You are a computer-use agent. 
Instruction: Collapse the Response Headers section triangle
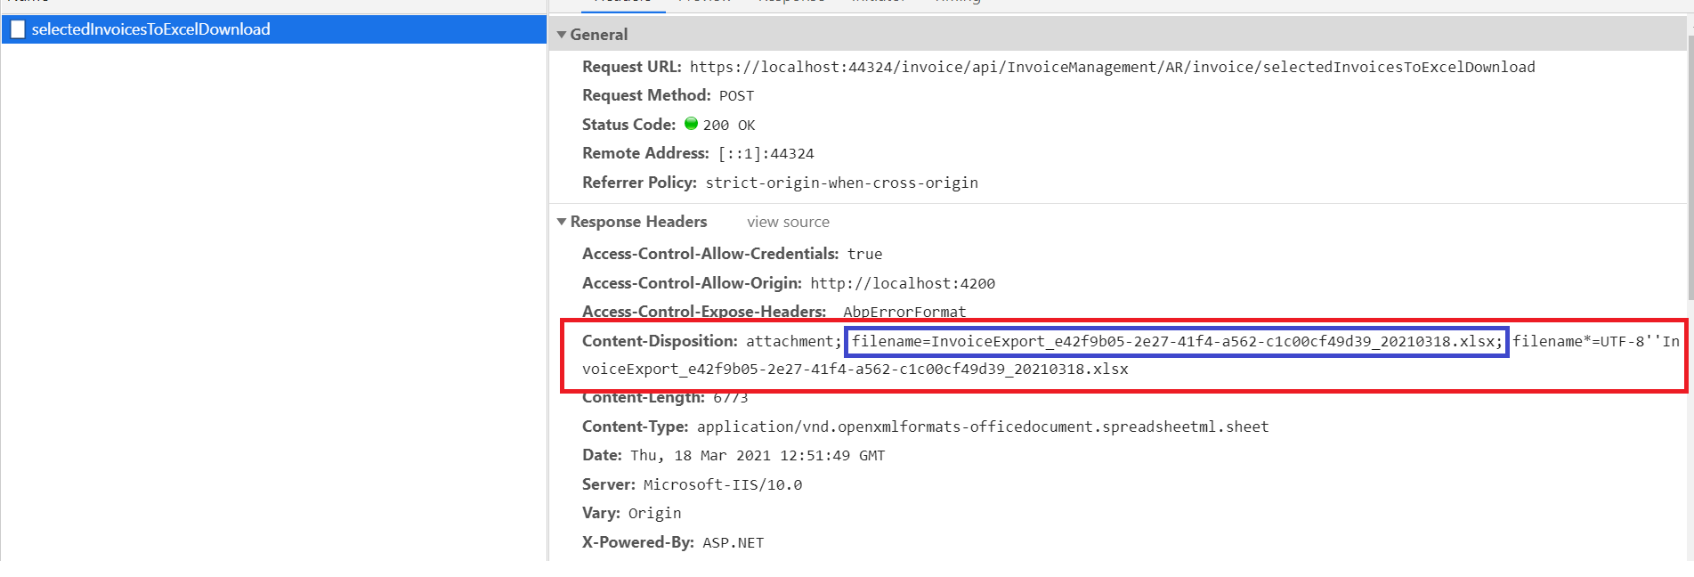pyautogui.click(x=562, y=222)
